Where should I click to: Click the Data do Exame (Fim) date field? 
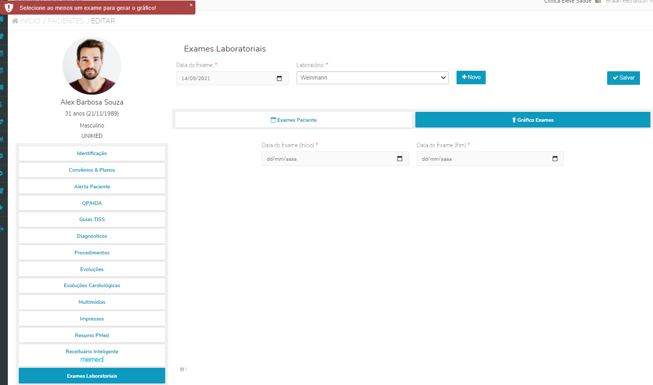click(490, 159)
